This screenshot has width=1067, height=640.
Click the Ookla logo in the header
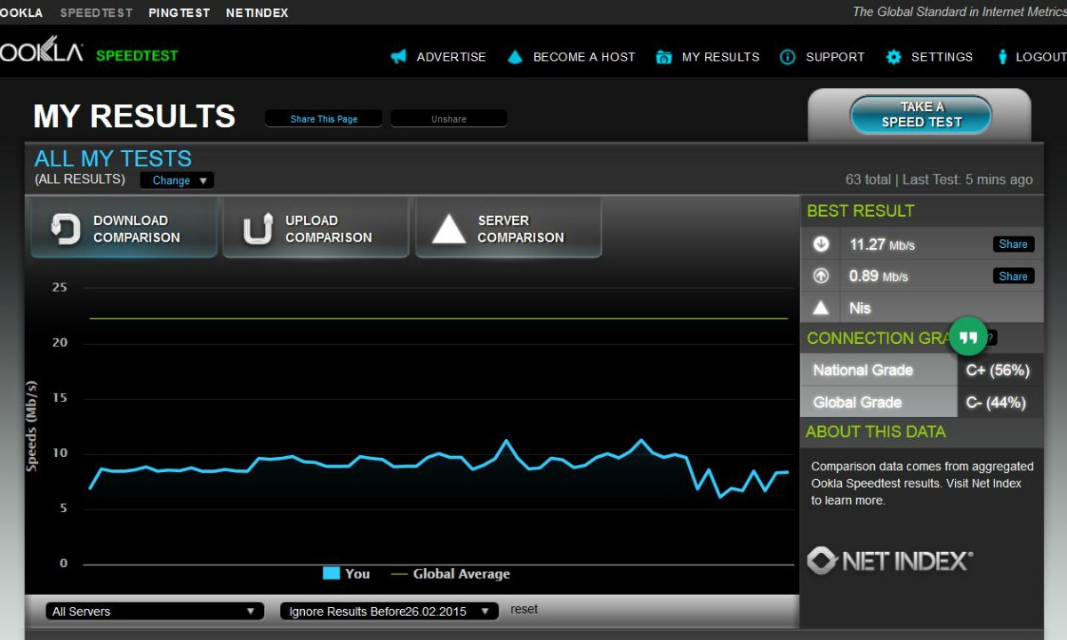pos(41,50)
